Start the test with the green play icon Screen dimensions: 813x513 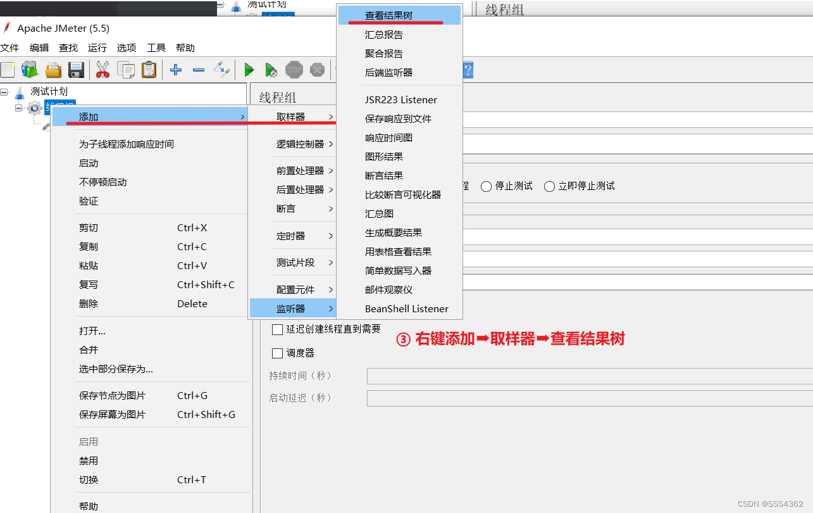point(249,70)
